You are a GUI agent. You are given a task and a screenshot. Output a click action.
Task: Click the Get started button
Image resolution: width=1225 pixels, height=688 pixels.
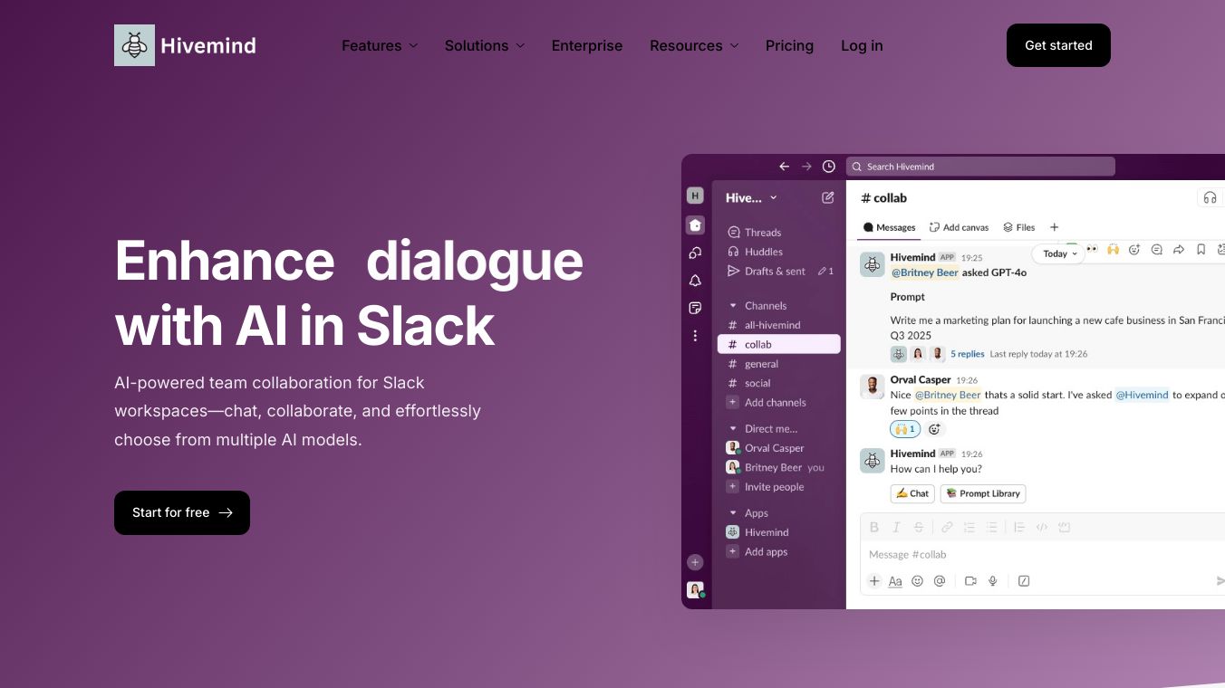(x=1058, y=45)
